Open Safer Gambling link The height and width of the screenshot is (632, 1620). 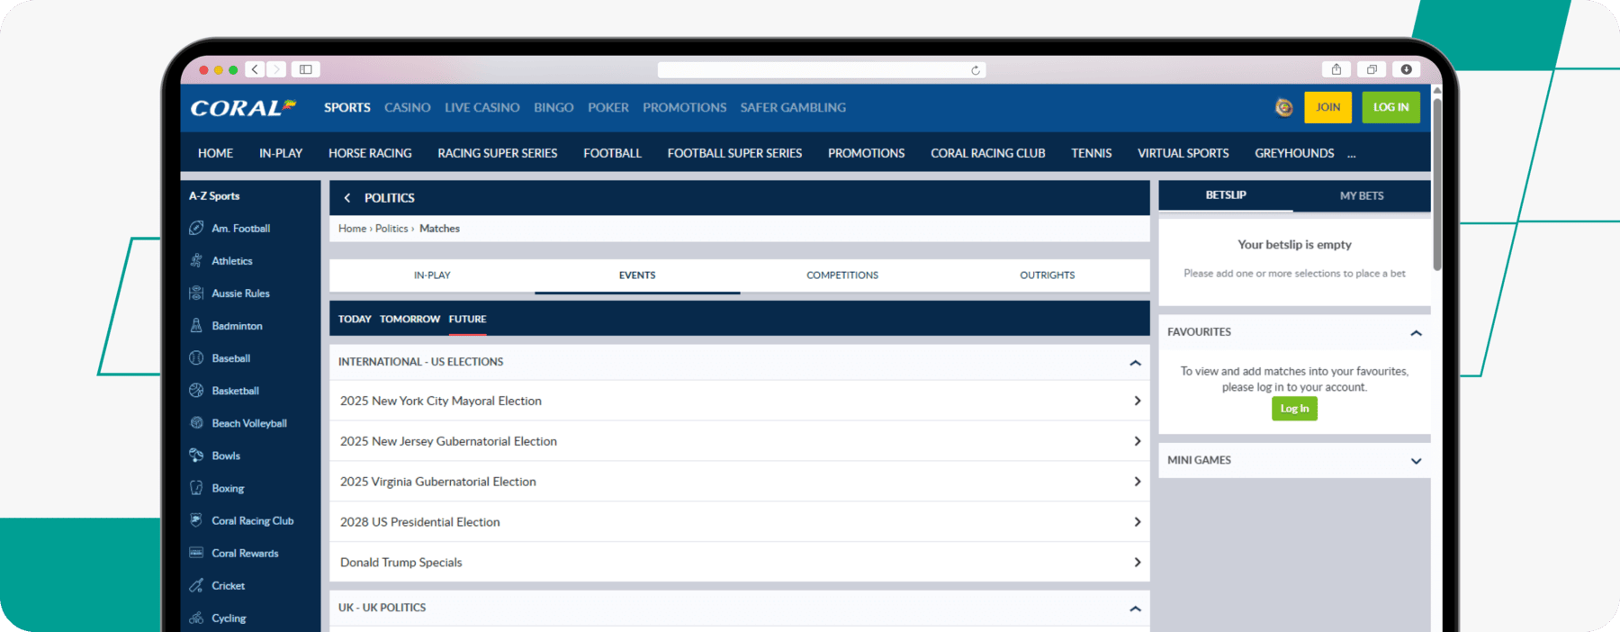click(793, 107)
